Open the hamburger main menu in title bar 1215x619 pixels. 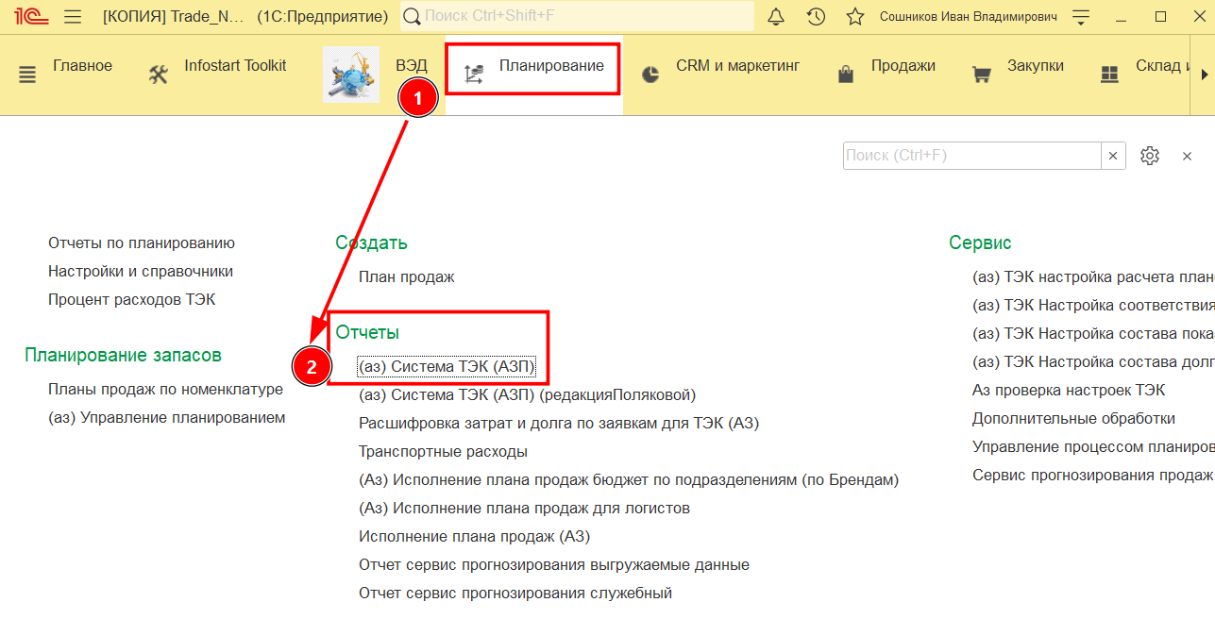pos(73,17)
